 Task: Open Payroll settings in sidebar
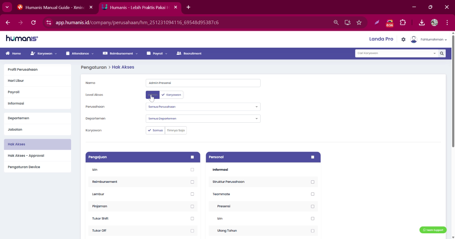coord(37,92)
